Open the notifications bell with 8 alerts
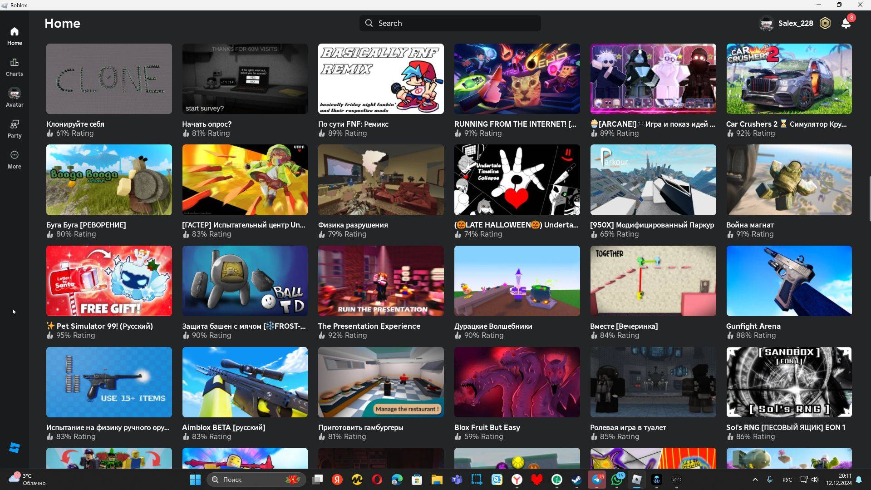The image size is (871, 490). pos(846,23)
